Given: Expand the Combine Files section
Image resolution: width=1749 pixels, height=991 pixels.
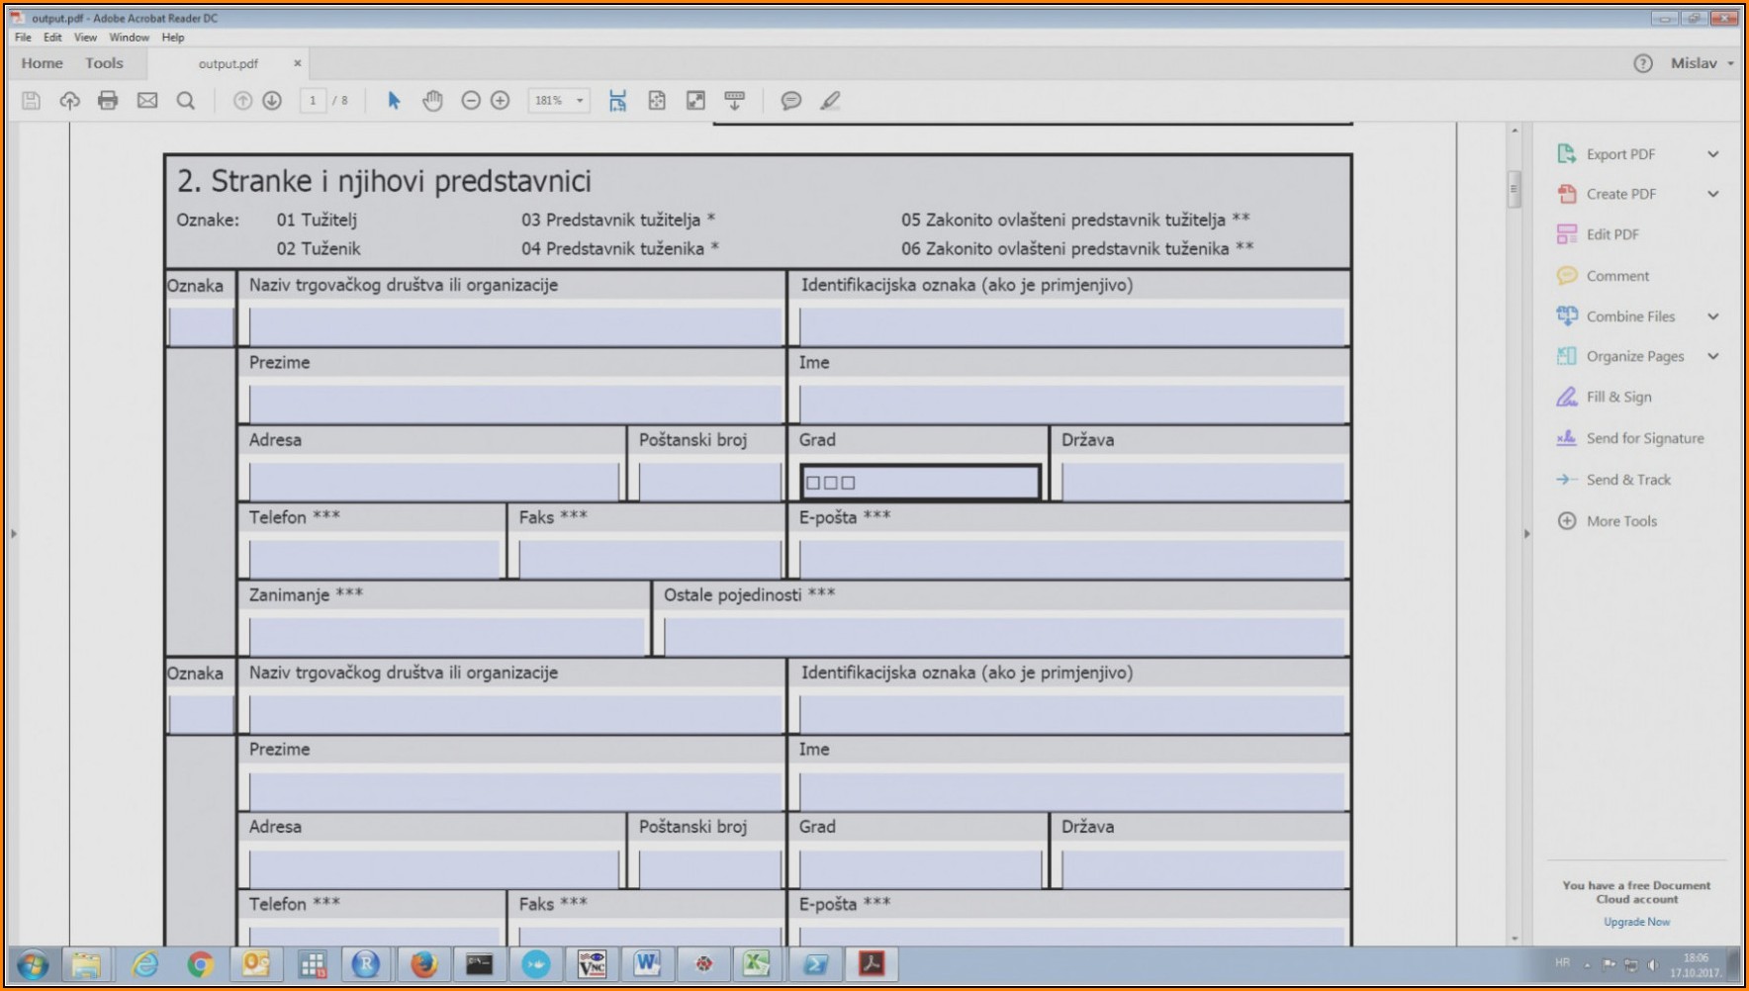Looking at the screenshot, I should coord(1712,316).
